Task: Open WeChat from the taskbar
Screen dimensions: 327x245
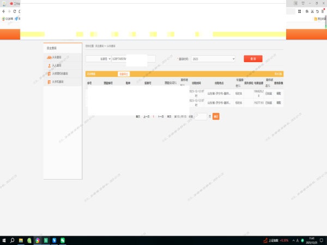Action: tap(63, 240)
